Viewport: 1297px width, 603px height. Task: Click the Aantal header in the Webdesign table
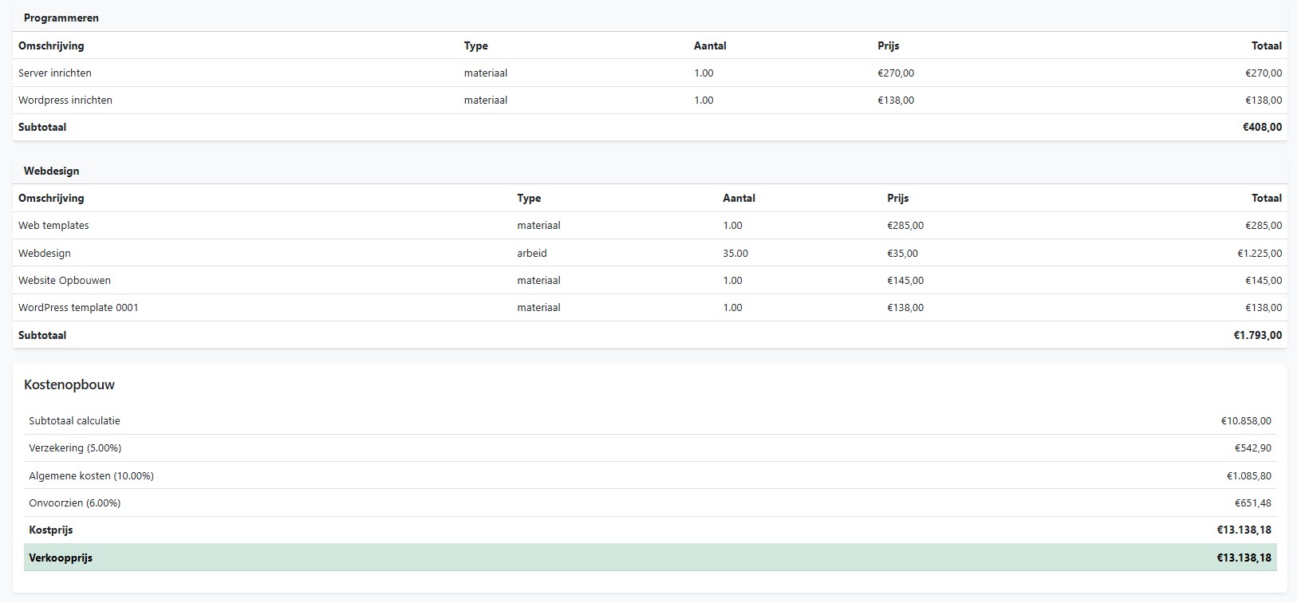(x=739, y=198)
